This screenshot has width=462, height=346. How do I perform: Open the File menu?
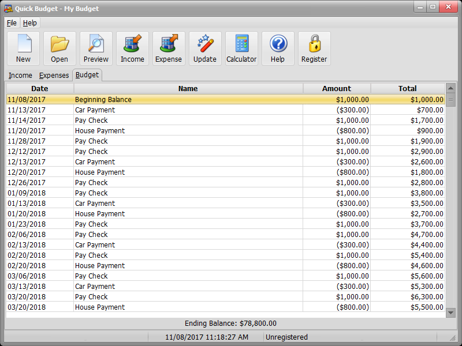coord(12,23)
